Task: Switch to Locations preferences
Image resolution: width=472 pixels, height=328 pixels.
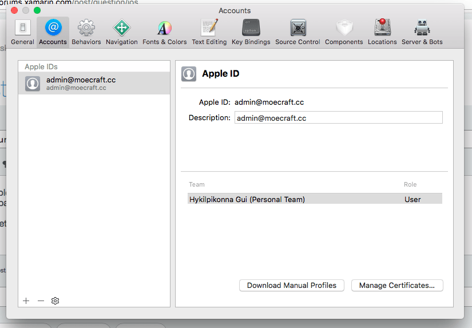Action: tap(382, 32)
